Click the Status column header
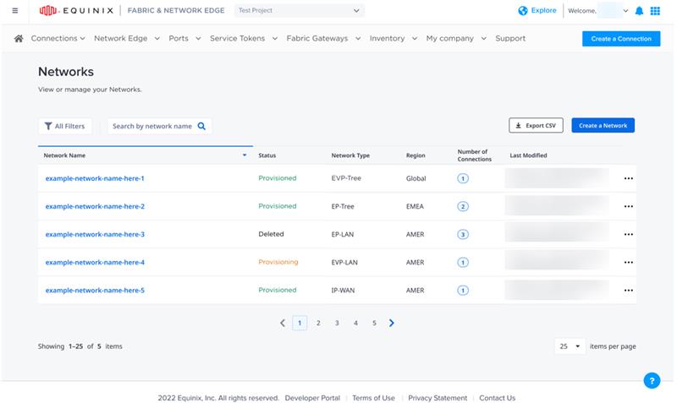This screenshot has height=403, width=677. (267, 155)
